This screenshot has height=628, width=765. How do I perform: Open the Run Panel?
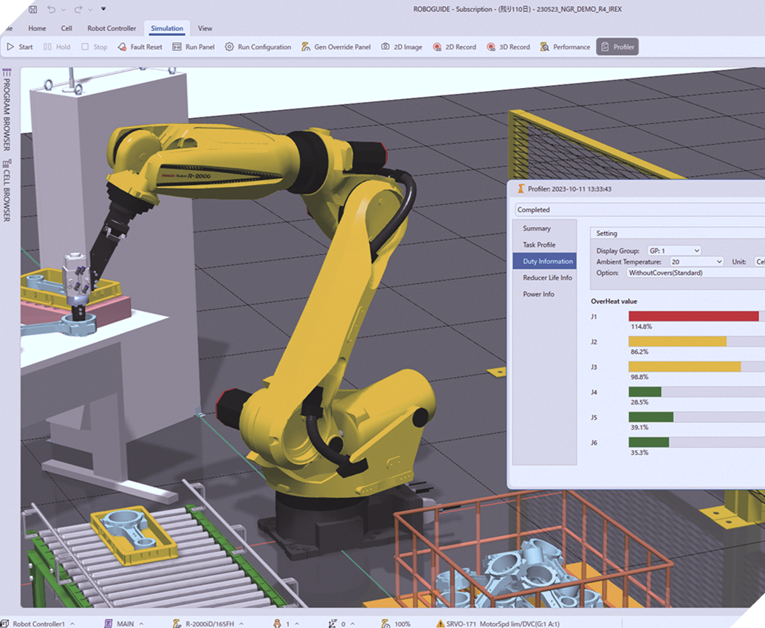193,47
